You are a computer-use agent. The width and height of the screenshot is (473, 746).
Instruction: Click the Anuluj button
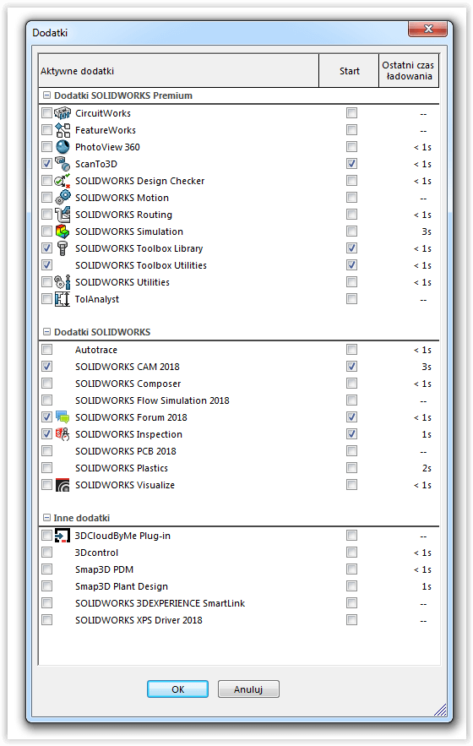(x=248, y=689)
